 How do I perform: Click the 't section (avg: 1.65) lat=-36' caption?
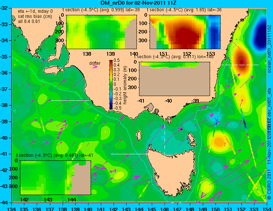coord(184,10)
